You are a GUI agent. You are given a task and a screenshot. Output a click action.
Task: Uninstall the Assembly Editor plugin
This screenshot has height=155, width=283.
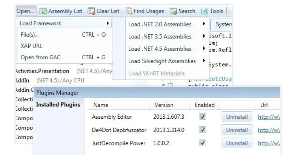(x=237, y=117)
